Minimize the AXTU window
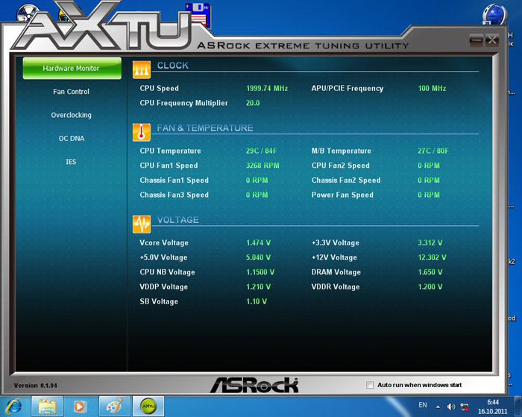 476,40
